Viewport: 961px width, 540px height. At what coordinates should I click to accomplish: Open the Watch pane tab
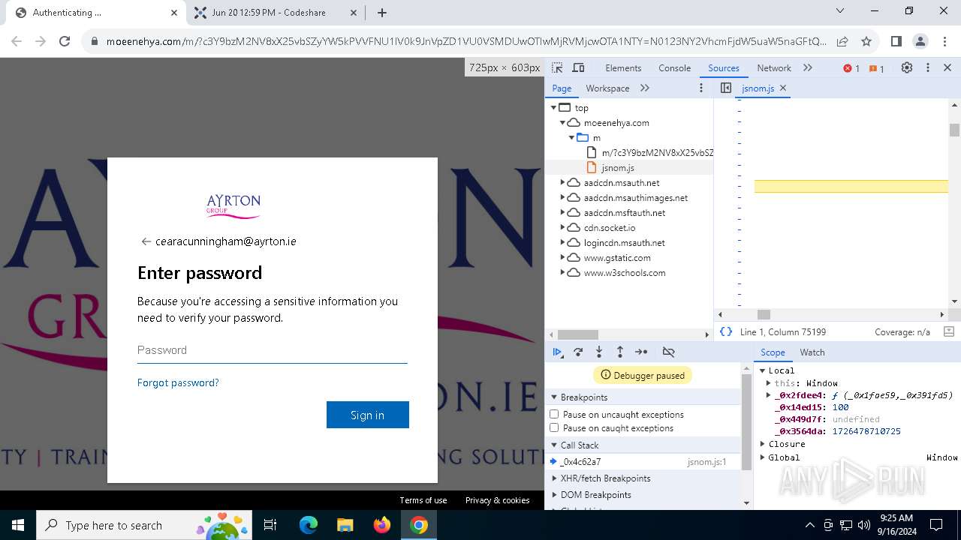[812, 352]
